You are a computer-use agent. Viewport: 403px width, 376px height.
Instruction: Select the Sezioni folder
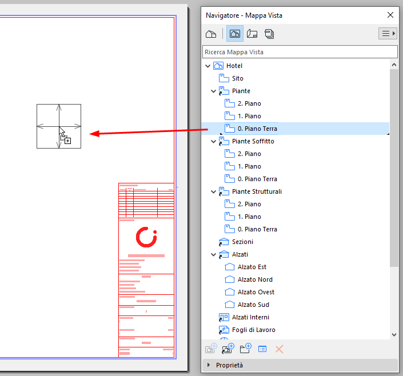coord(242,242)
